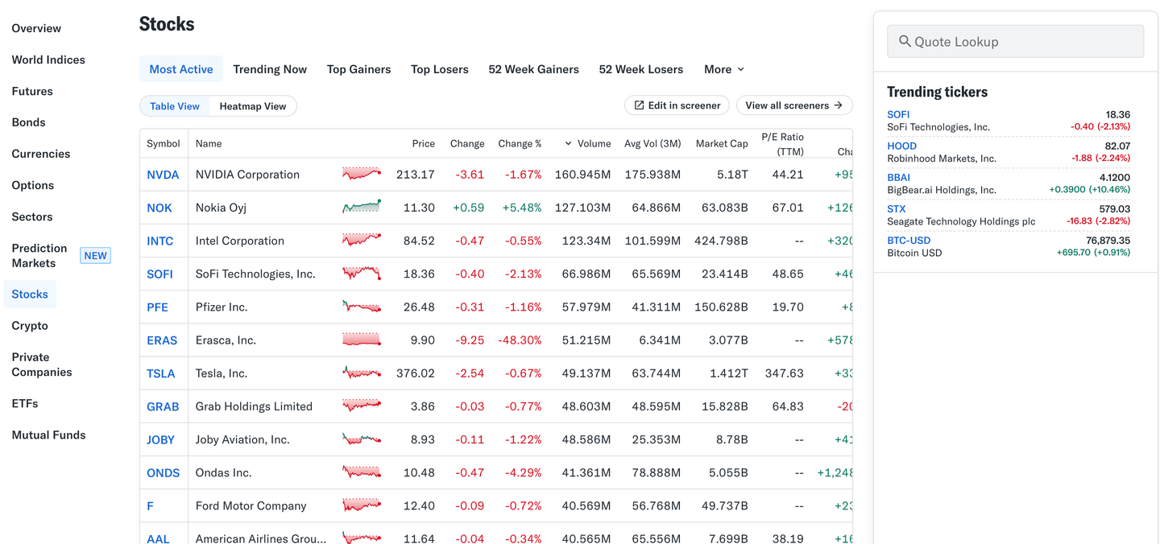The height and width of the screenshot is (544, 1160).
Task: Select the Most Active tab
Action: 181,69
